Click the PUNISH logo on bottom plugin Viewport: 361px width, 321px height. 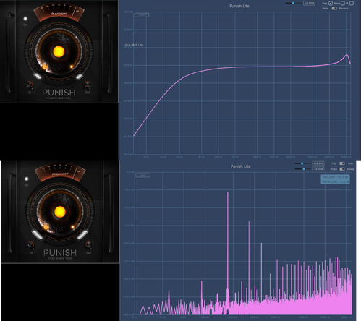tap(60, 253)
